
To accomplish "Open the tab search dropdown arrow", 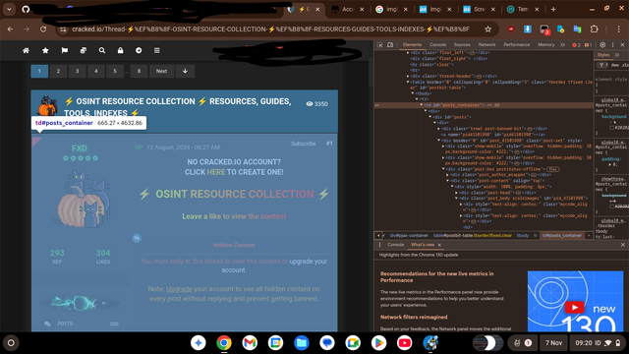I will click(9, 9).
